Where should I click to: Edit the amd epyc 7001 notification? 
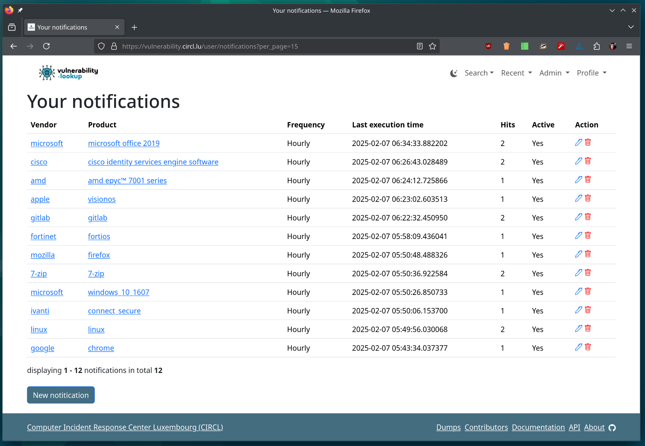[x=579, y=179]
